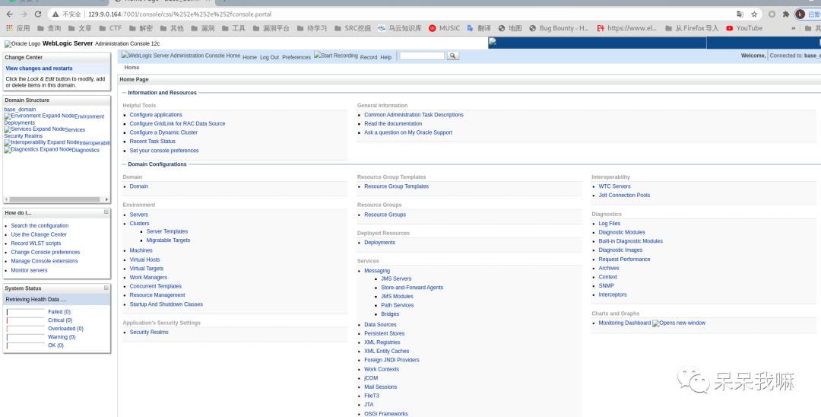Click the not-secure warning triangle icon
Viewport: 821px width, 417px height.
(x=55, y=14)
